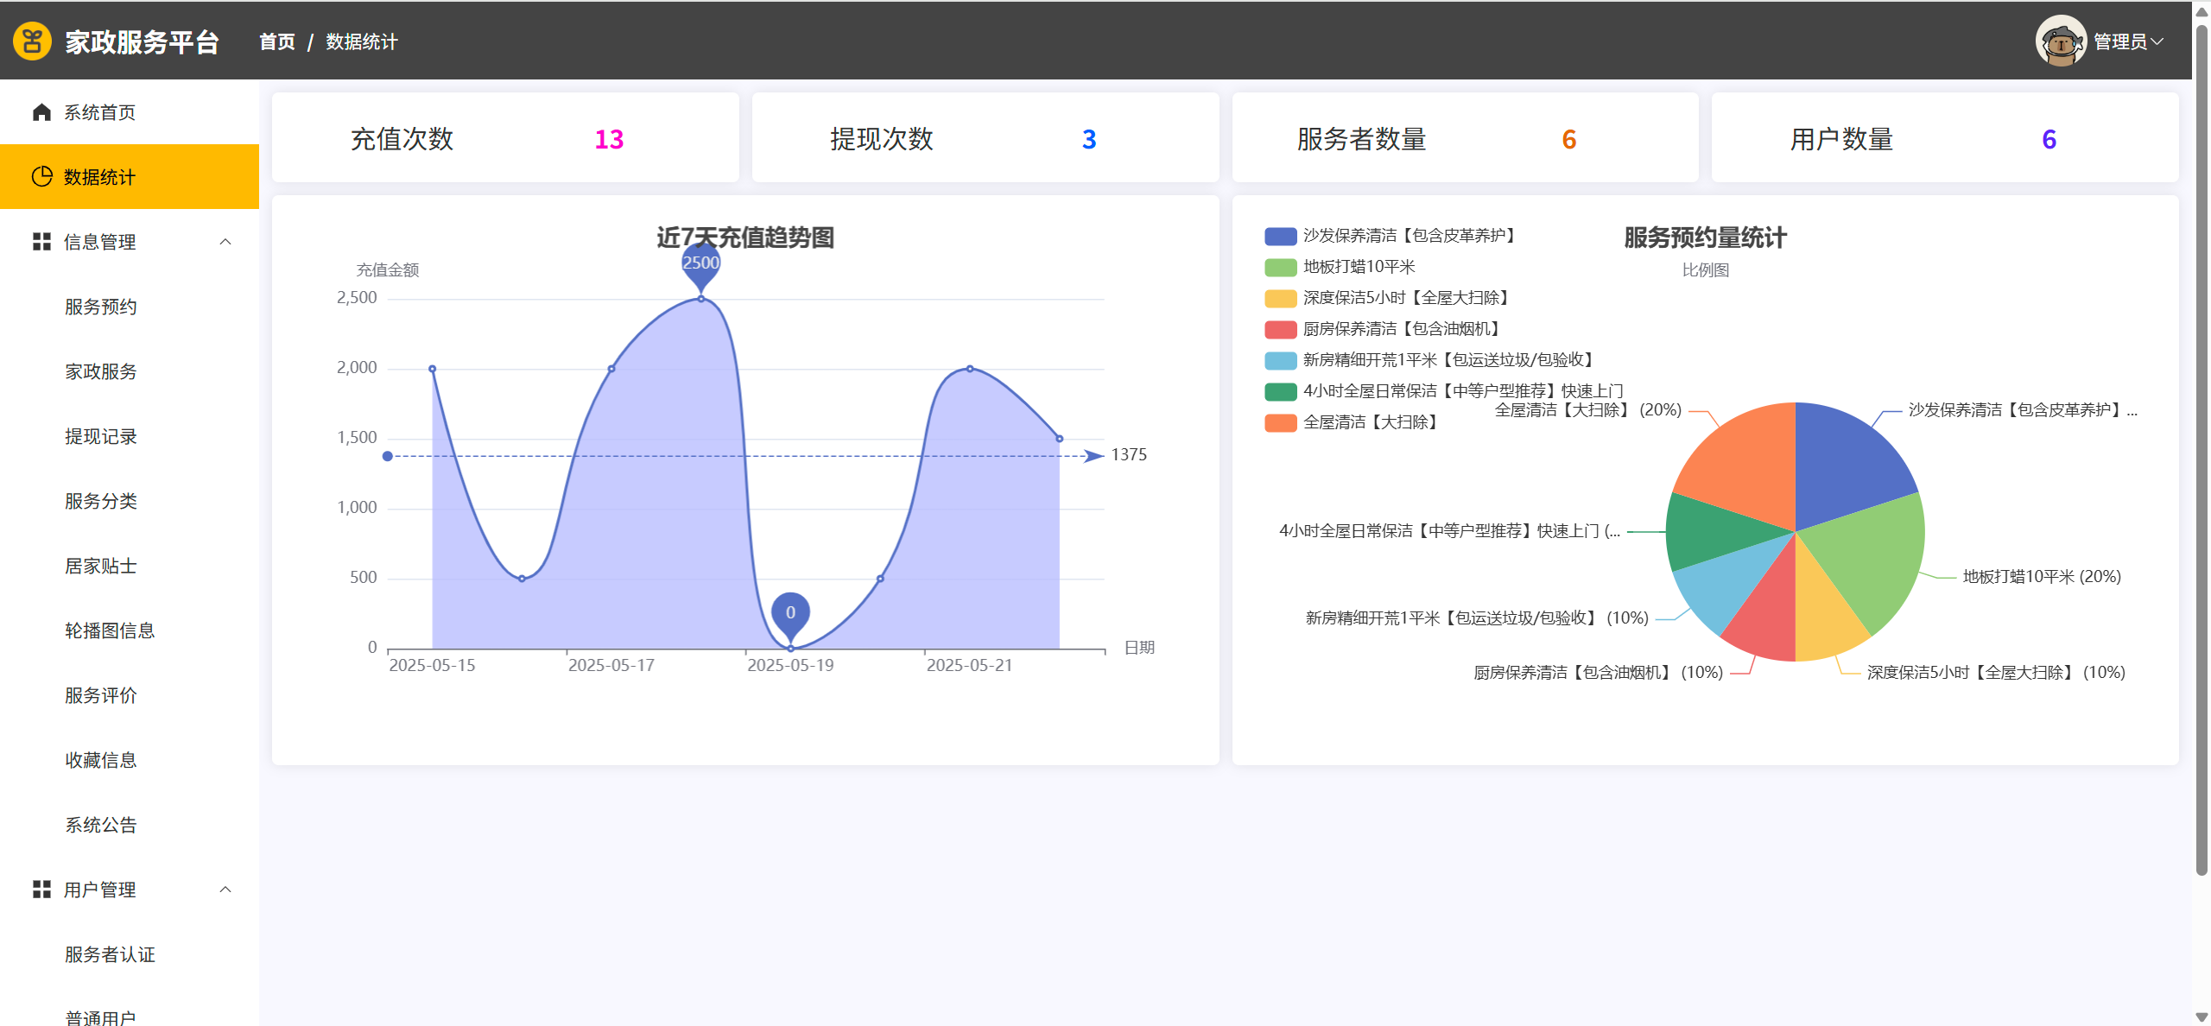Screen dimensions: 2211x1026
Task: Click the yellow 深度保洁5小时 legend swatch
Action: coord(1281,298)
